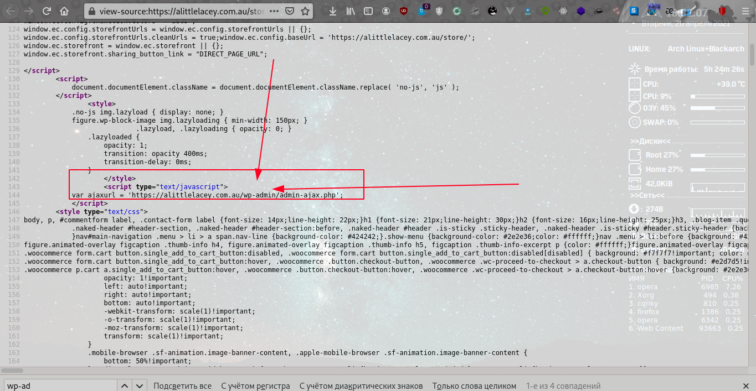Jump to previous match with up chevron

(x=126, y=385)
